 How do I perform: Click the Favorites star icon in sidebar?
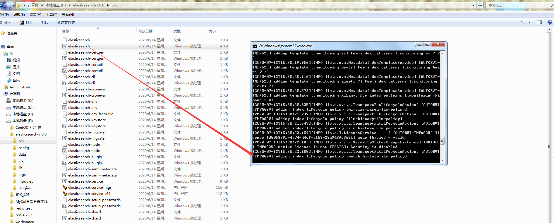click(3, 33)
